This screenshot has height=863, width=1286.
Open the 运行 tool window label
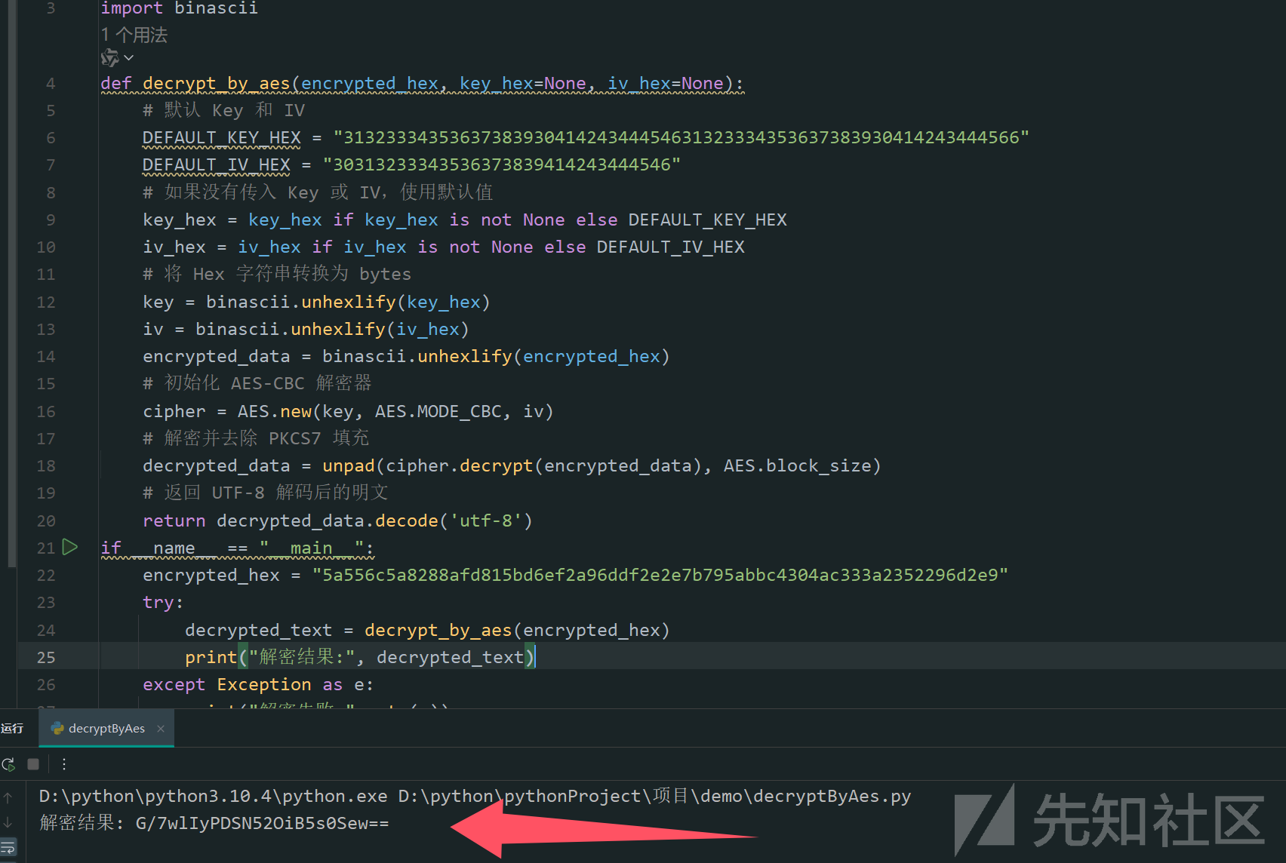pyautogui.click(x=12, y=729)
